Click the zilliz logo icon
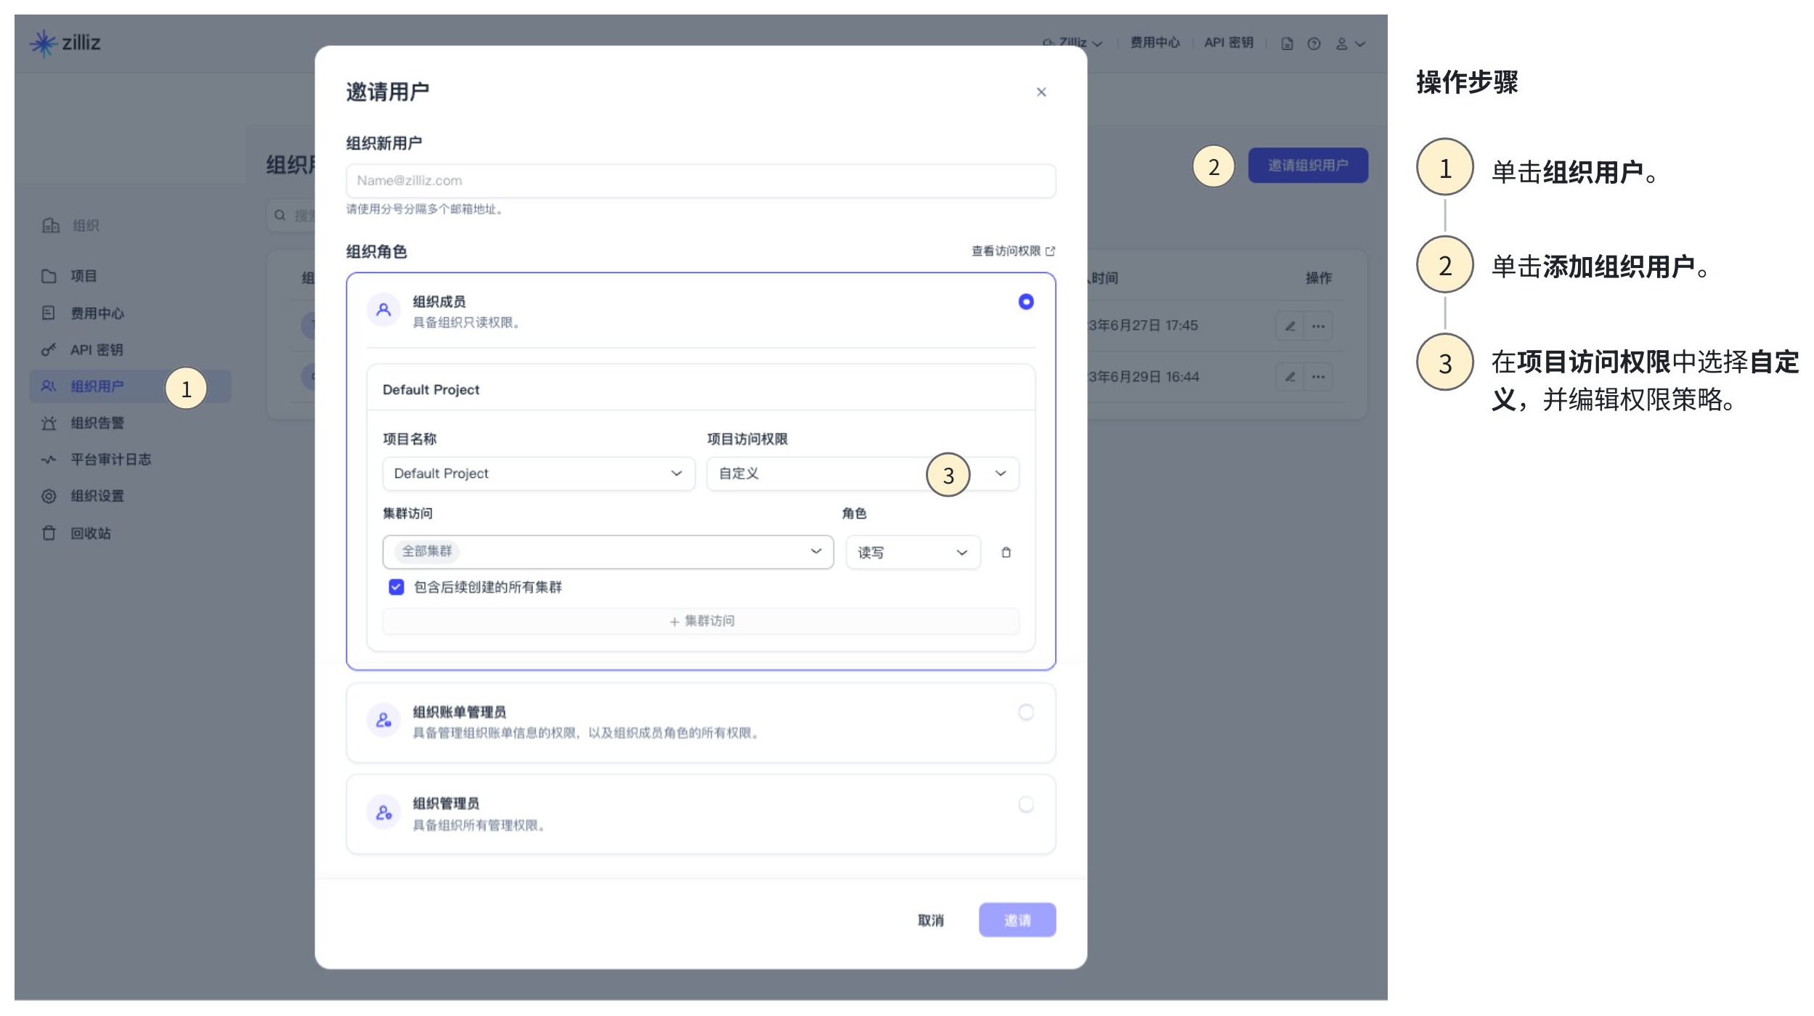 pos(44,43)
